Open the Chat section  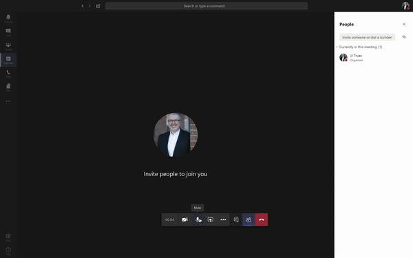coord(8,32)
